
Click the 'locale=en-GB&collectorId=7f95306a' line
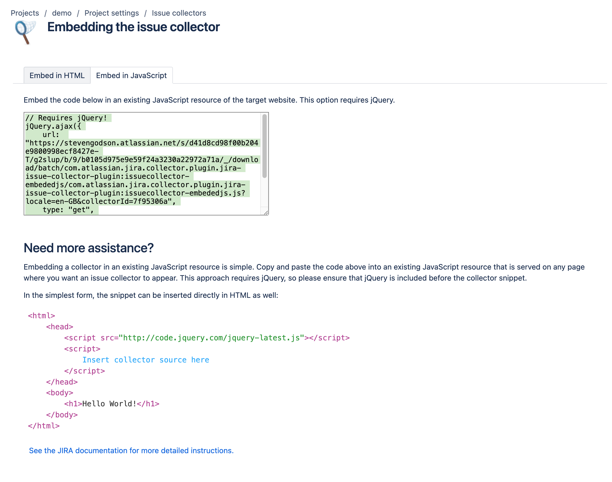101,201
